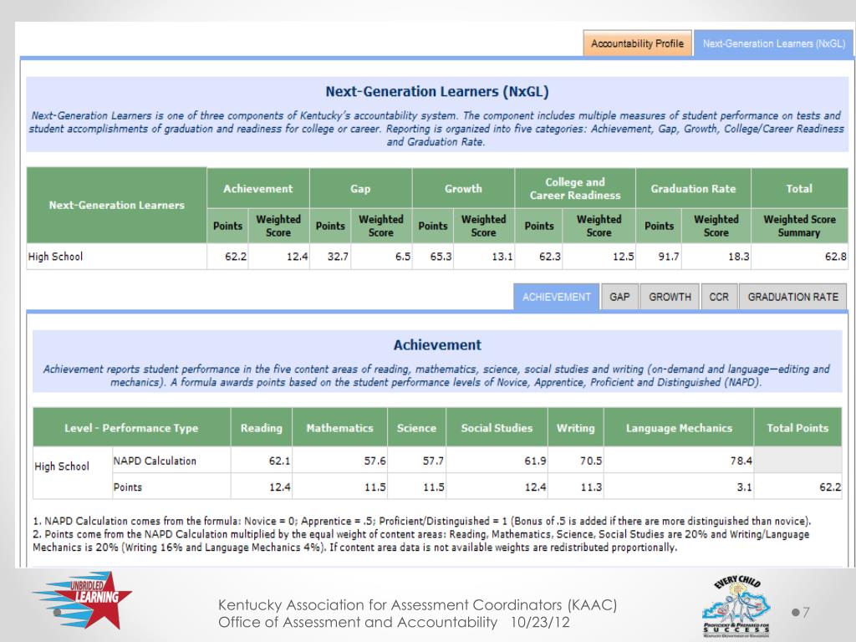Select the Graduation Rate points 91.7
Image resolution: width=856 pixels, height=642 pixels.
[669, 257]
